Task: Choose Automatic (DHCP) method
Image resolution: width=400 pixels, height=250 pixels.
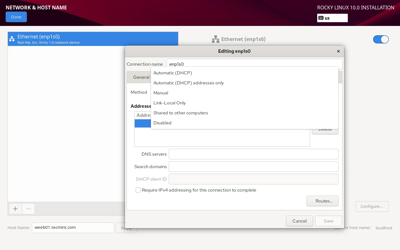Action: point(244,73)
